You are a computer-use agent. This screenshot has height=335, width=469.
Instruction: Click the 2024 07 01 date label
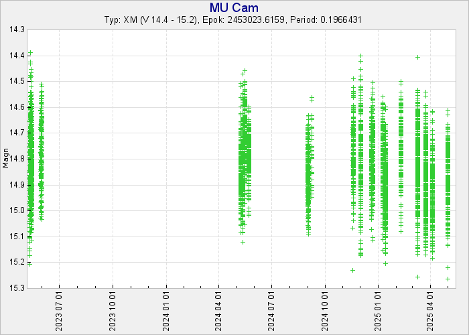[x=272, y=312]
